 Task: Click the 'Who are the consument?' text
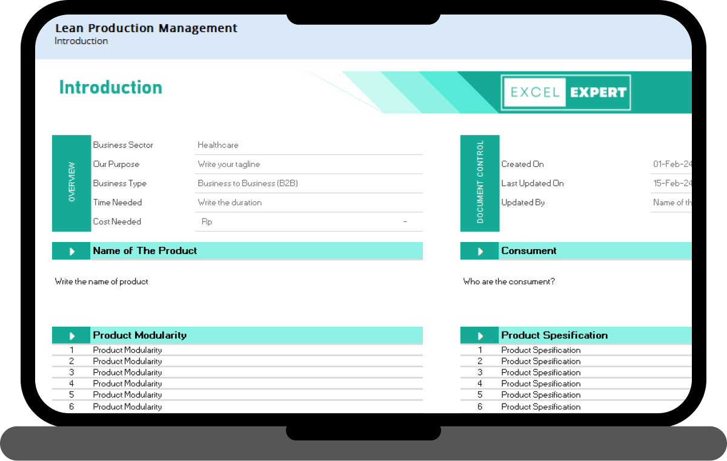(x=509, y=281)
